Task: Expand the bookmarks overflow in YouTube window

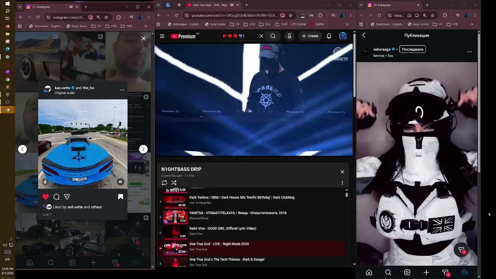Action: click(x=347, y=24)
